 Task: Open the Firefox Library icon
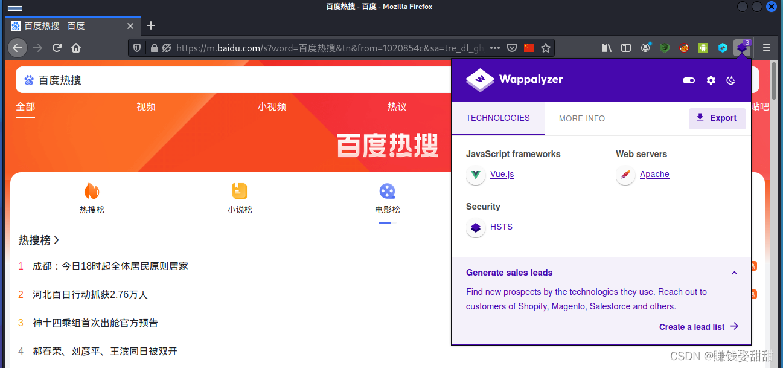coord(607,48)
